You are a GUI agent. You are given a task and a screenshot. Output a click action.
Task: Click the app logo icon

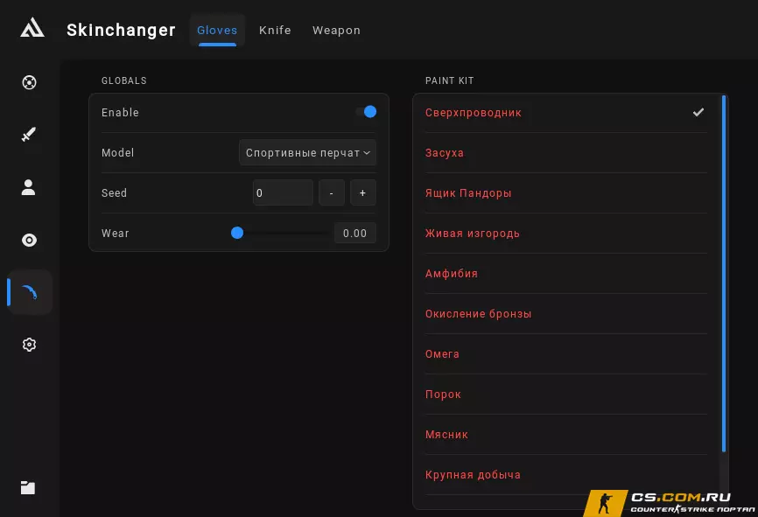click(32, 27)
